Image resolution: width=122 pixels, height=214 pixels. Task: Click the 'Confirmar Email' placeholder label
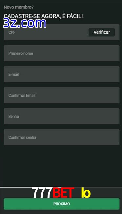tap(22, 96)
